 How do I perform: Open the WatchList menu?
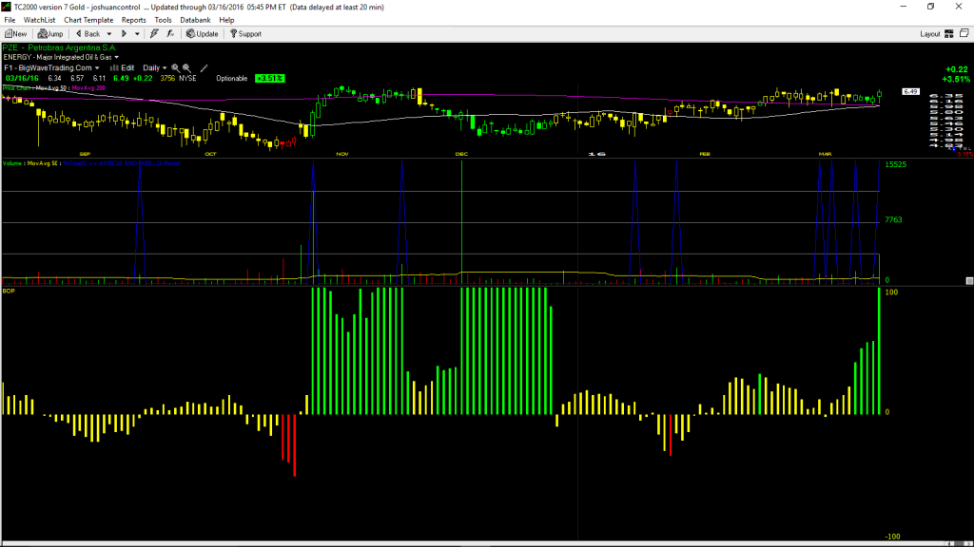39,20
